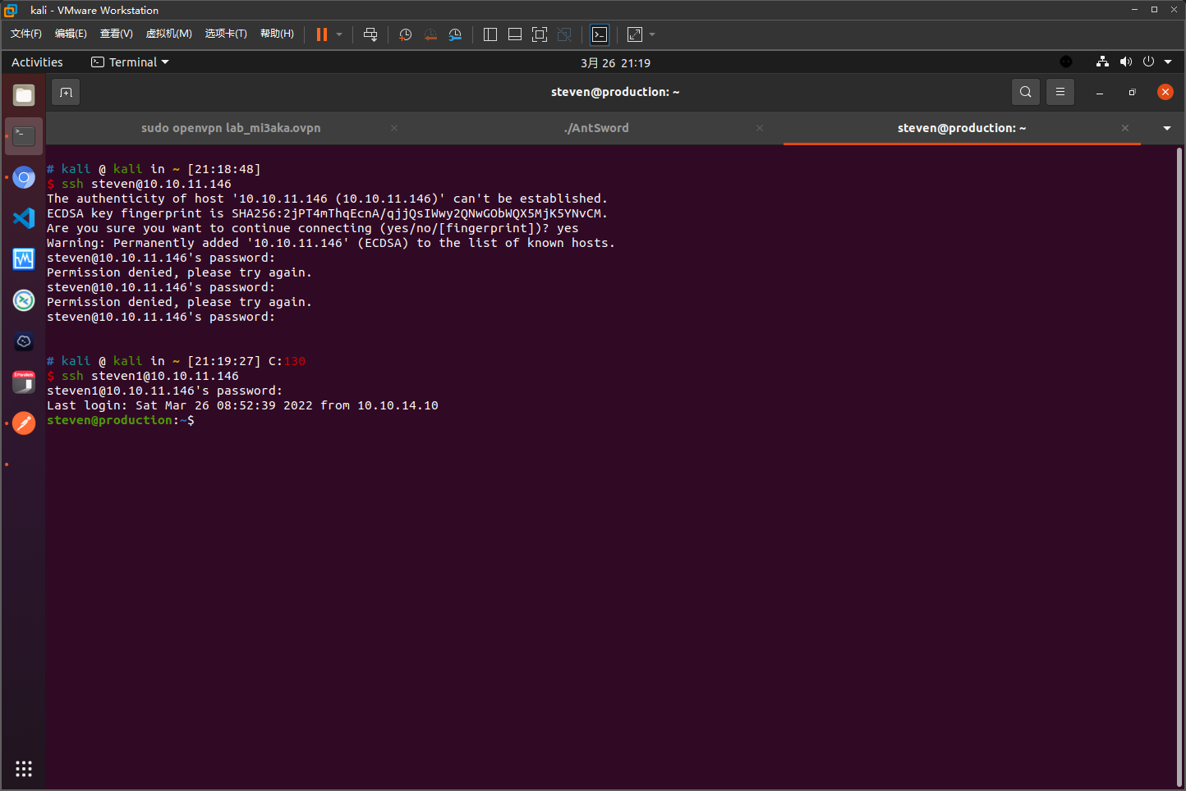
Task: Show or hide the VMware library sidebar
Action: click(490, 34)
